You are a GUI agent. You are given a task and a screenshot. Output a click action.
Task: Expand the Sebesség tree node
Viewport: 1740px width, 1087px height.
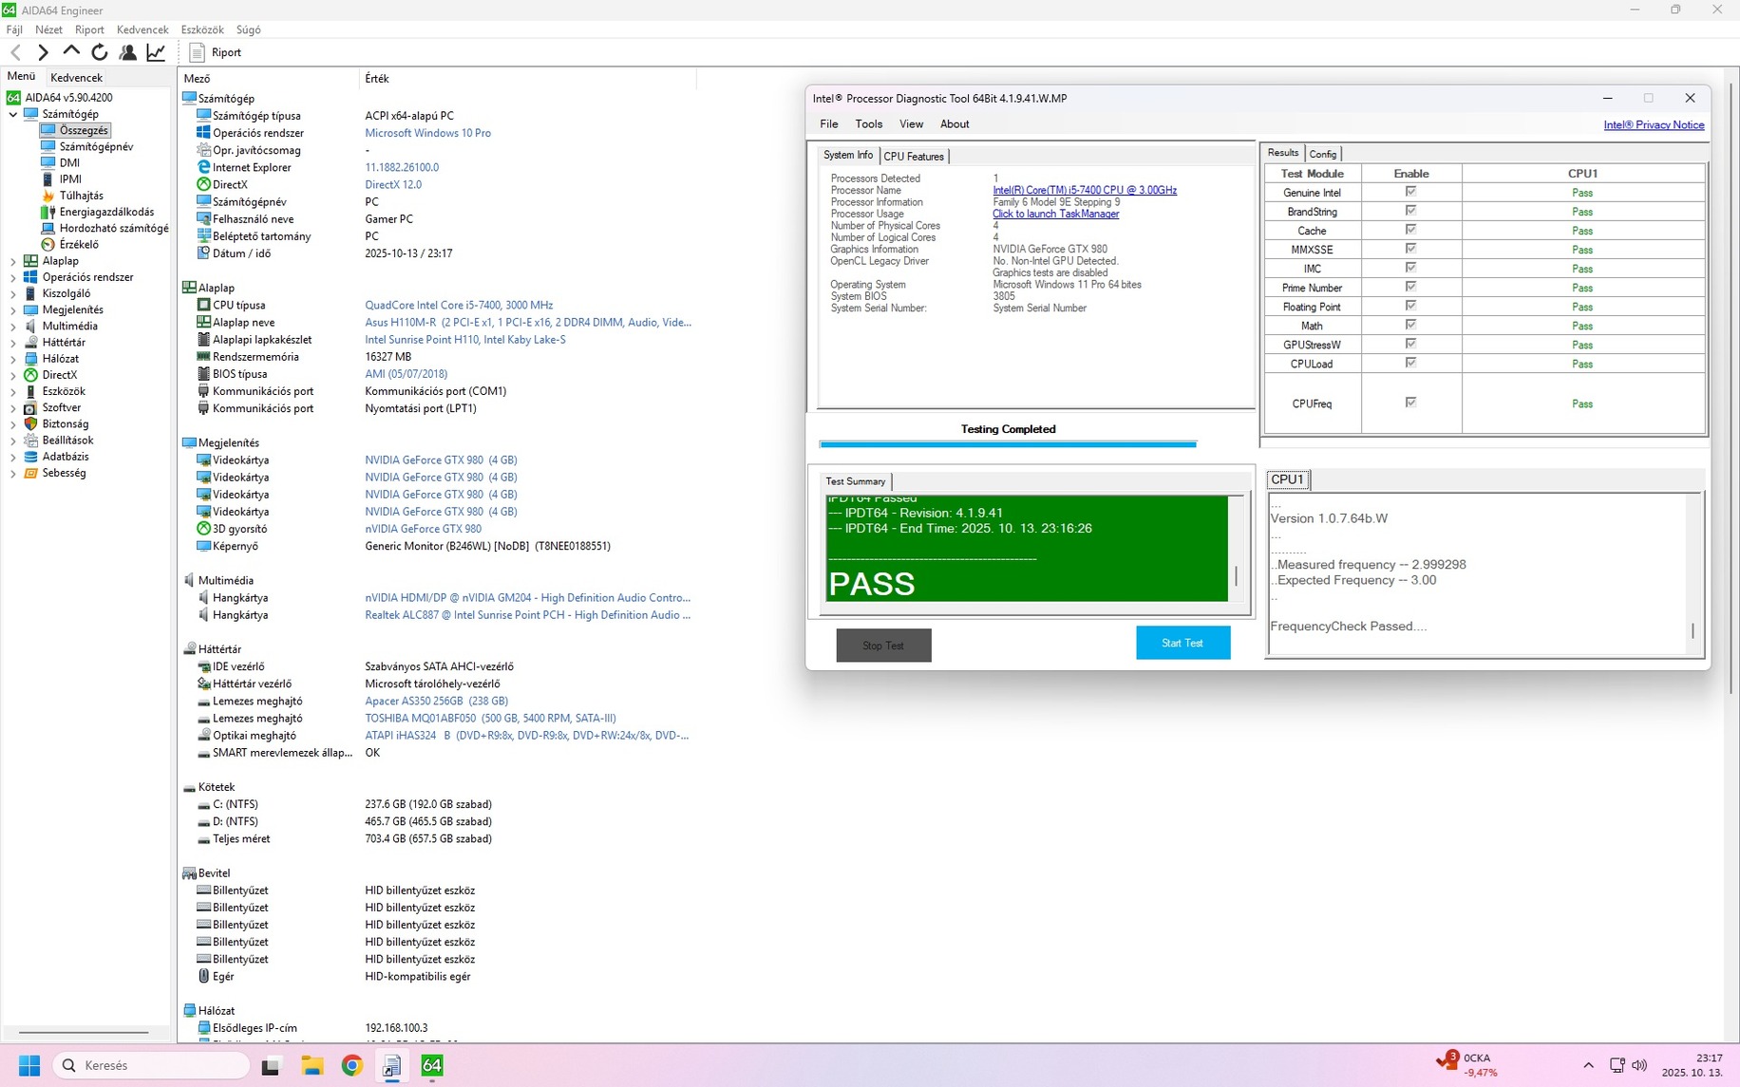(x=13, y=473)
